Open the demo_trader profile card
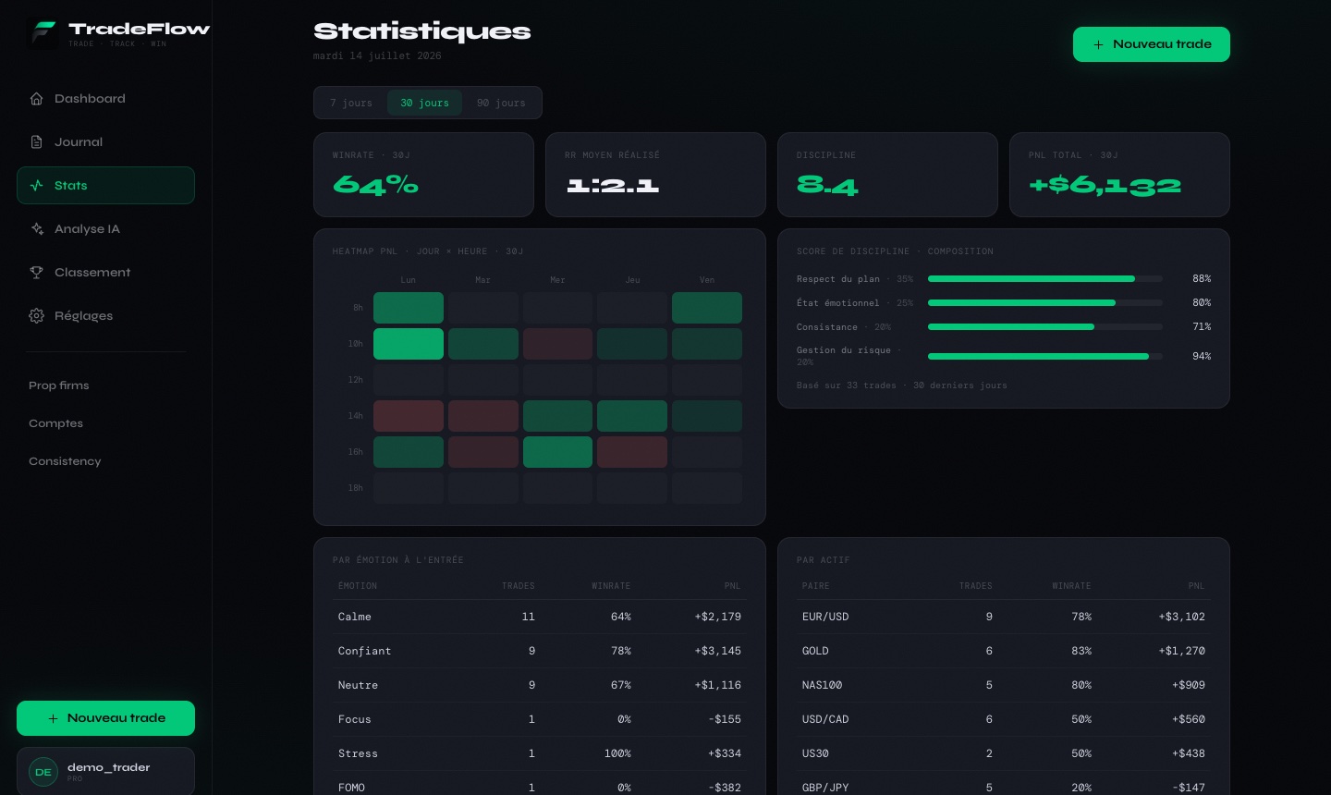Image resolution: width=1331 pixels, height=795 pixels. [105, 772]
